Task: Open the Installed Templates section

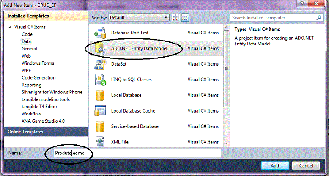Action: pos(46,16)
